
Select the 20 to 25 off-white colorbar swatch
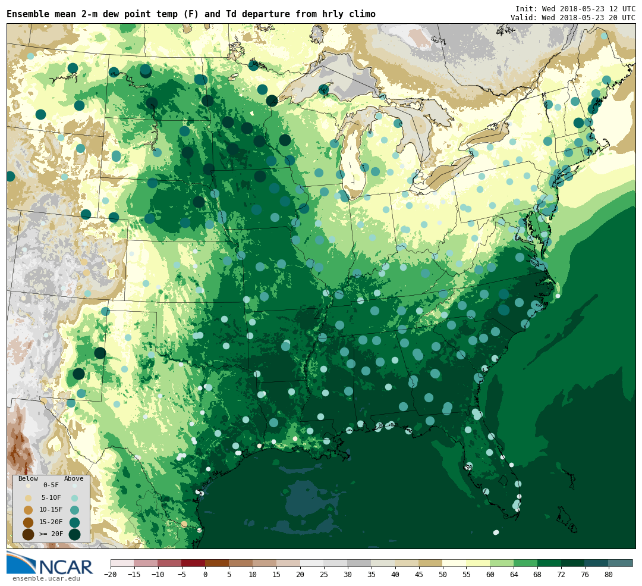click(313, 563)
